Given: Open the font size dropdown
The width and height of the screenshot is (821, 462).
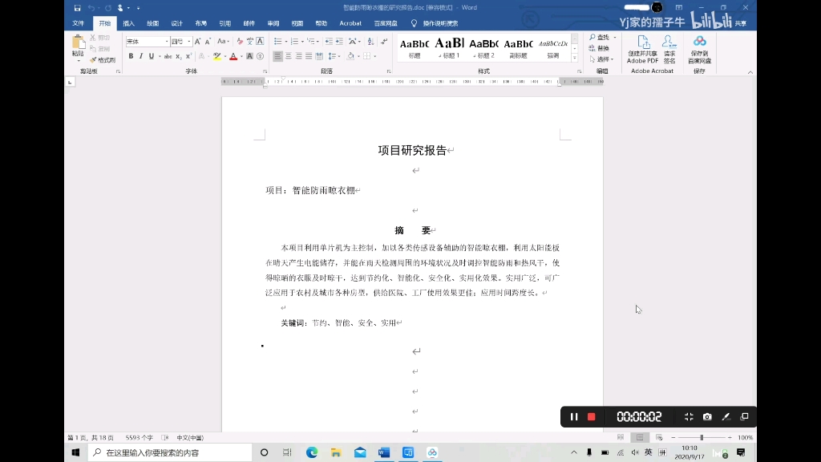Looking at the screenshot, I should pyautogui.click(x=189, y=41).
